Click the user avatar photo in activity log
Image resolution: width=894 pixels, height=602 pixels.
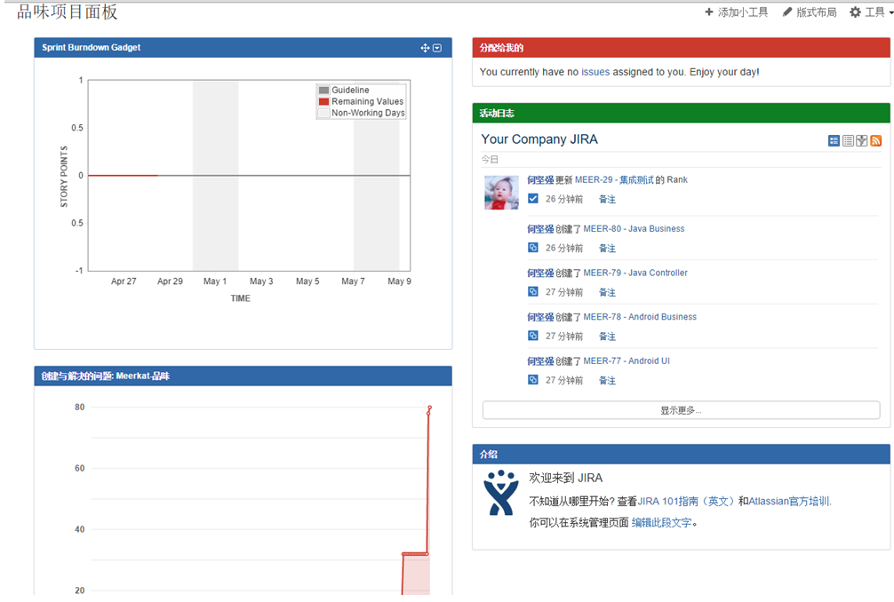[501, 193]
